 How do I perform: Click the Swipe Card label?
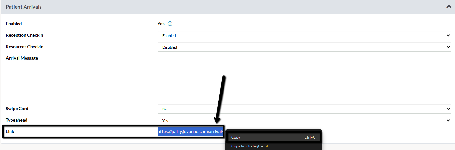click(17, 109)
